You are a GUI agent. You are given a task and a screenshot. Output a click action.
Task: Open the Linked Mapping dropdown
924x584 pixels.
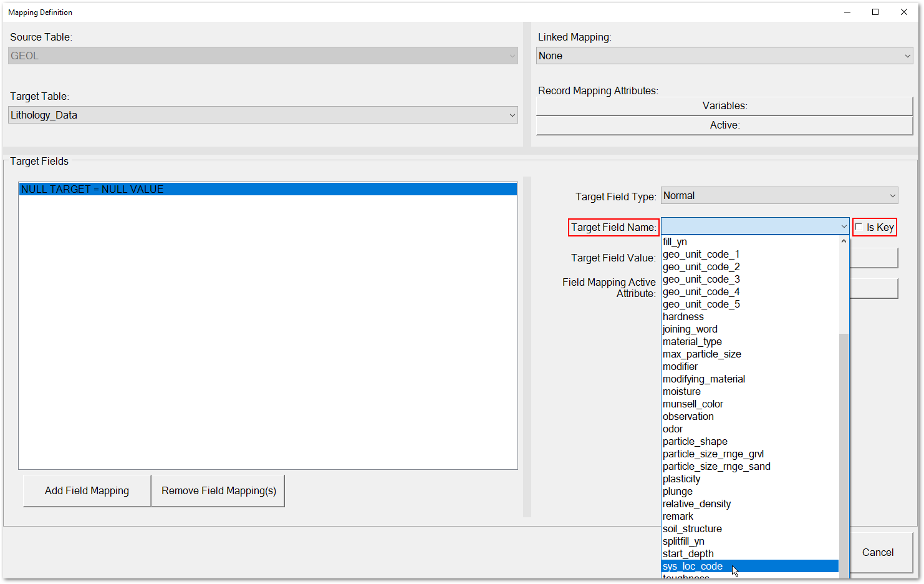724,56
